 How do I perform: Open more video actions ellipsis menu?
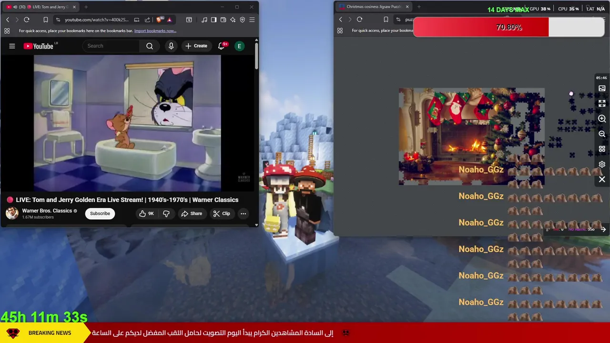[x=243, y=213]
